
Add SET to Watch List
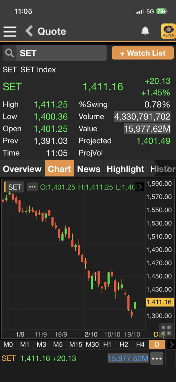[x=143, y=53]
